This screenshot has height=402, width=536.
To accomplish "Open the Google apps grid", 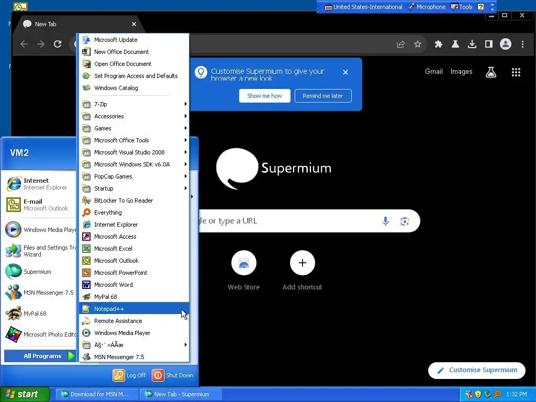I will [x=516, y=72].
